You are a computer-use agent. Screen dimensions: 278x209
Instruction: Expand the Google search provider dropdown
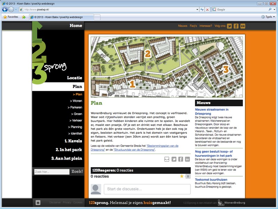coord(275,9)
